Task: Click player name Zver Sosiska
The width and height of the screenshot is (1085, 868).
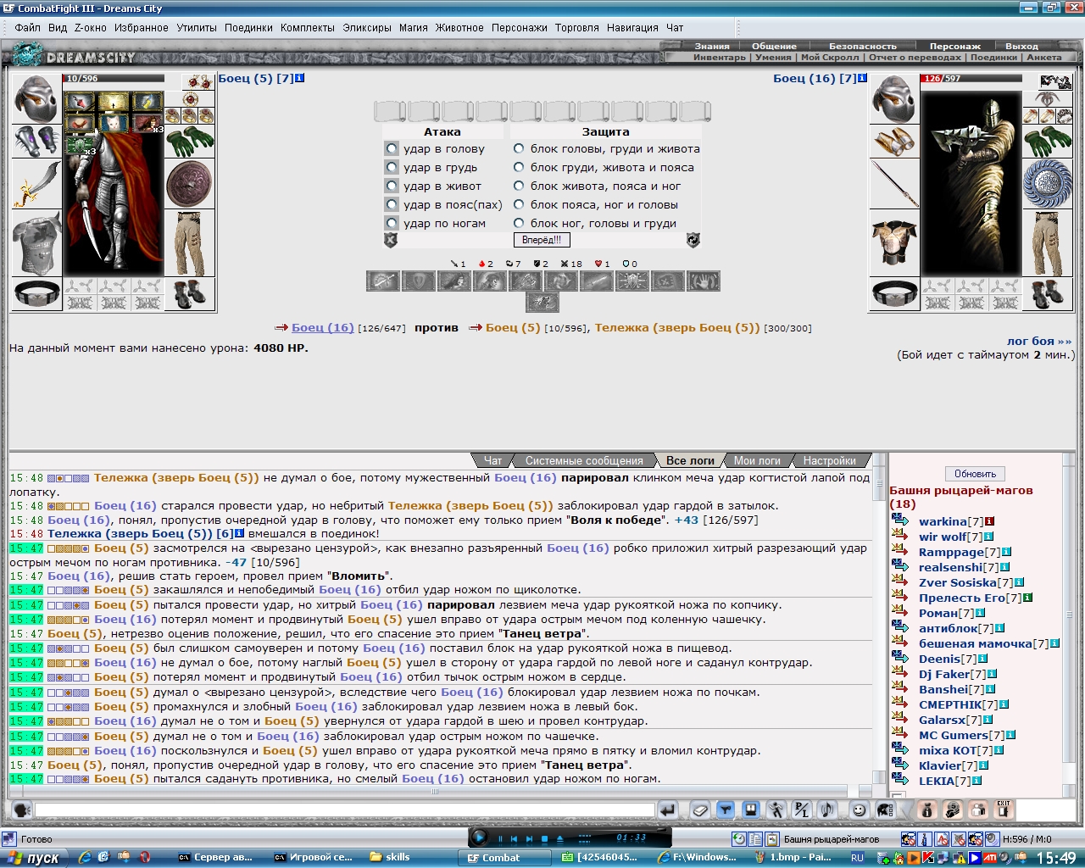Action: [x=958, y=582]
